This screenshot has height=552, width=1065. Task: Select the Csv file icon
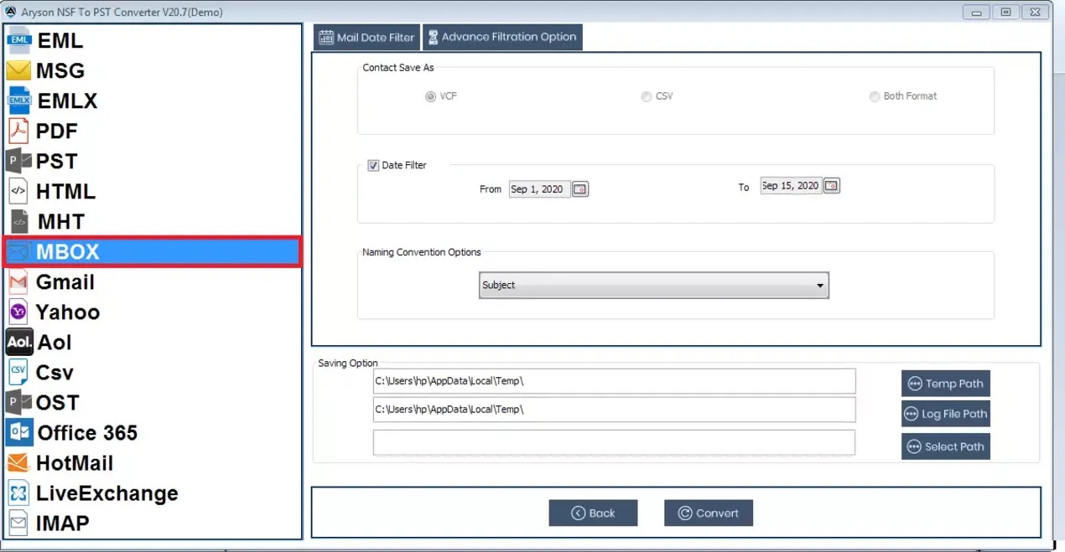(x=18, y=372)
